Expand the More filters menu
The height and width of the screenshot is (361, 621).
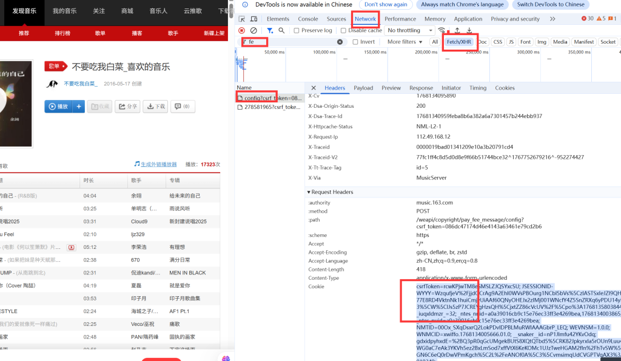[401, 41]
